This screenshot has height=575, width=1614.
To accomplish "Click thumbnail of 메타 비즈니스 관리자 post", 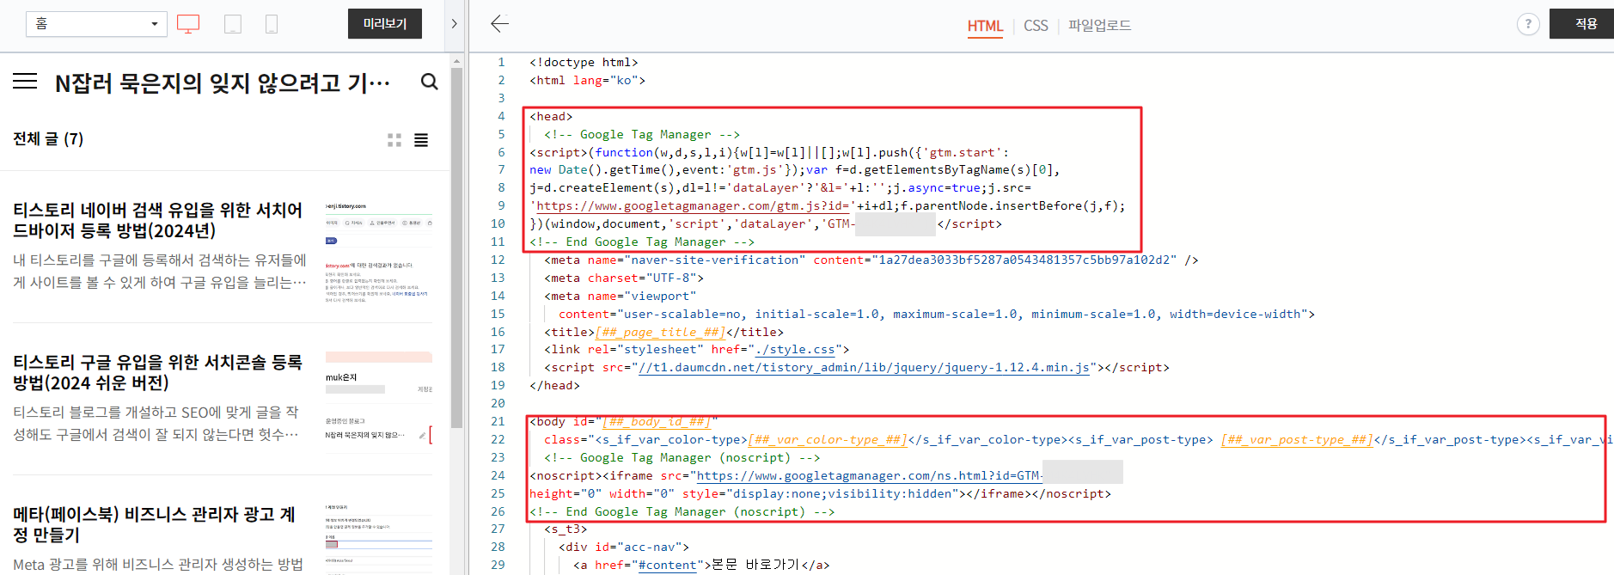I will pyautogui.click(x=379, y=538).
